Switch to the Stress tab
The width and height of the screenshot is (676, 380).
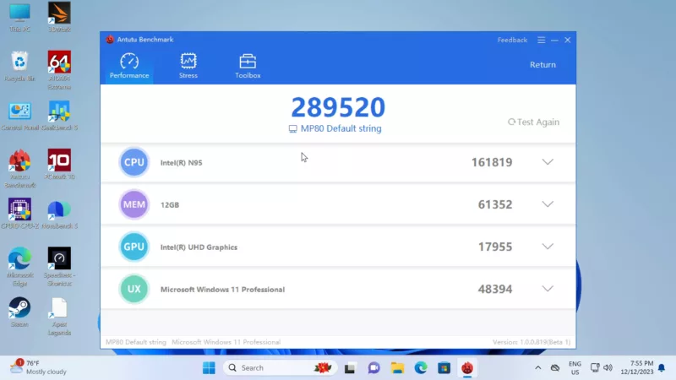click(x=188, y=66)
